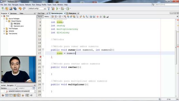This screenshot has height=101, width=179.
Task: Collapse the sumar method code fold
Action: coord(43,49)
